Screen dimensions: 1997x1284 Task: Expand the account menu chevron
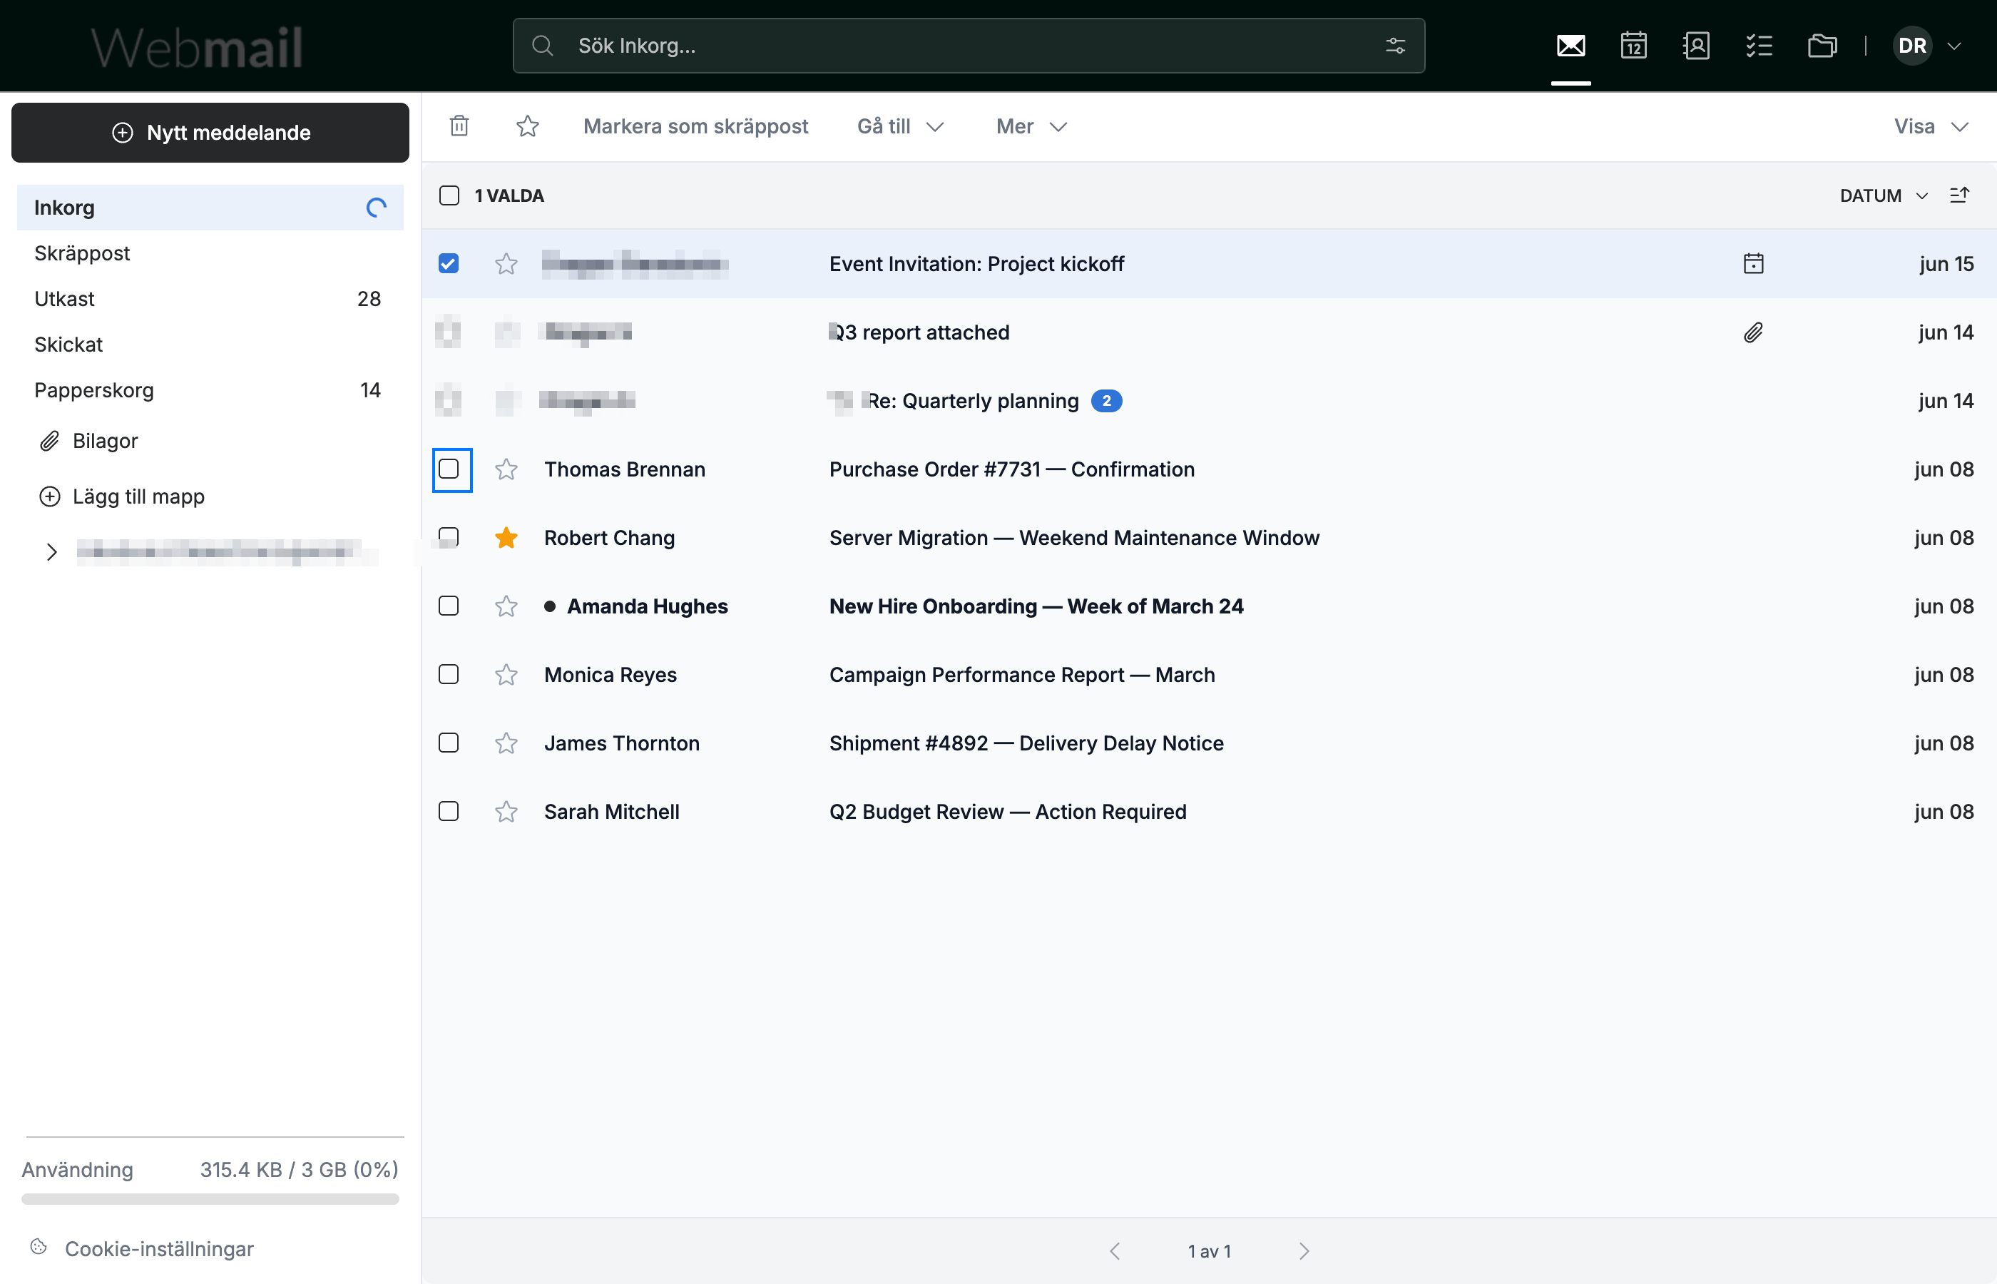click(x=1953, y=46)
